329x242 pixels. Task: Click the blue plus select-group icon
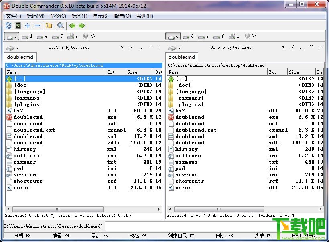pos(28,26)
